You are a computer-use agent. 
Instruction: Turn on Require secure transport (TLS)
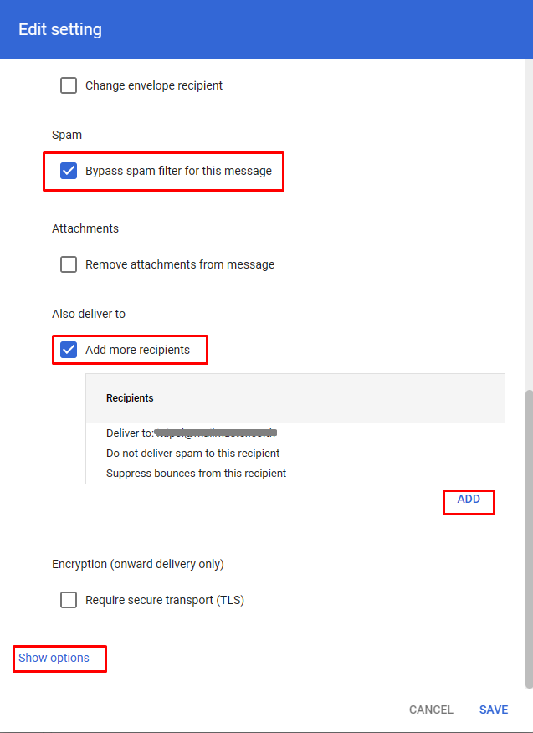point(69,600)
